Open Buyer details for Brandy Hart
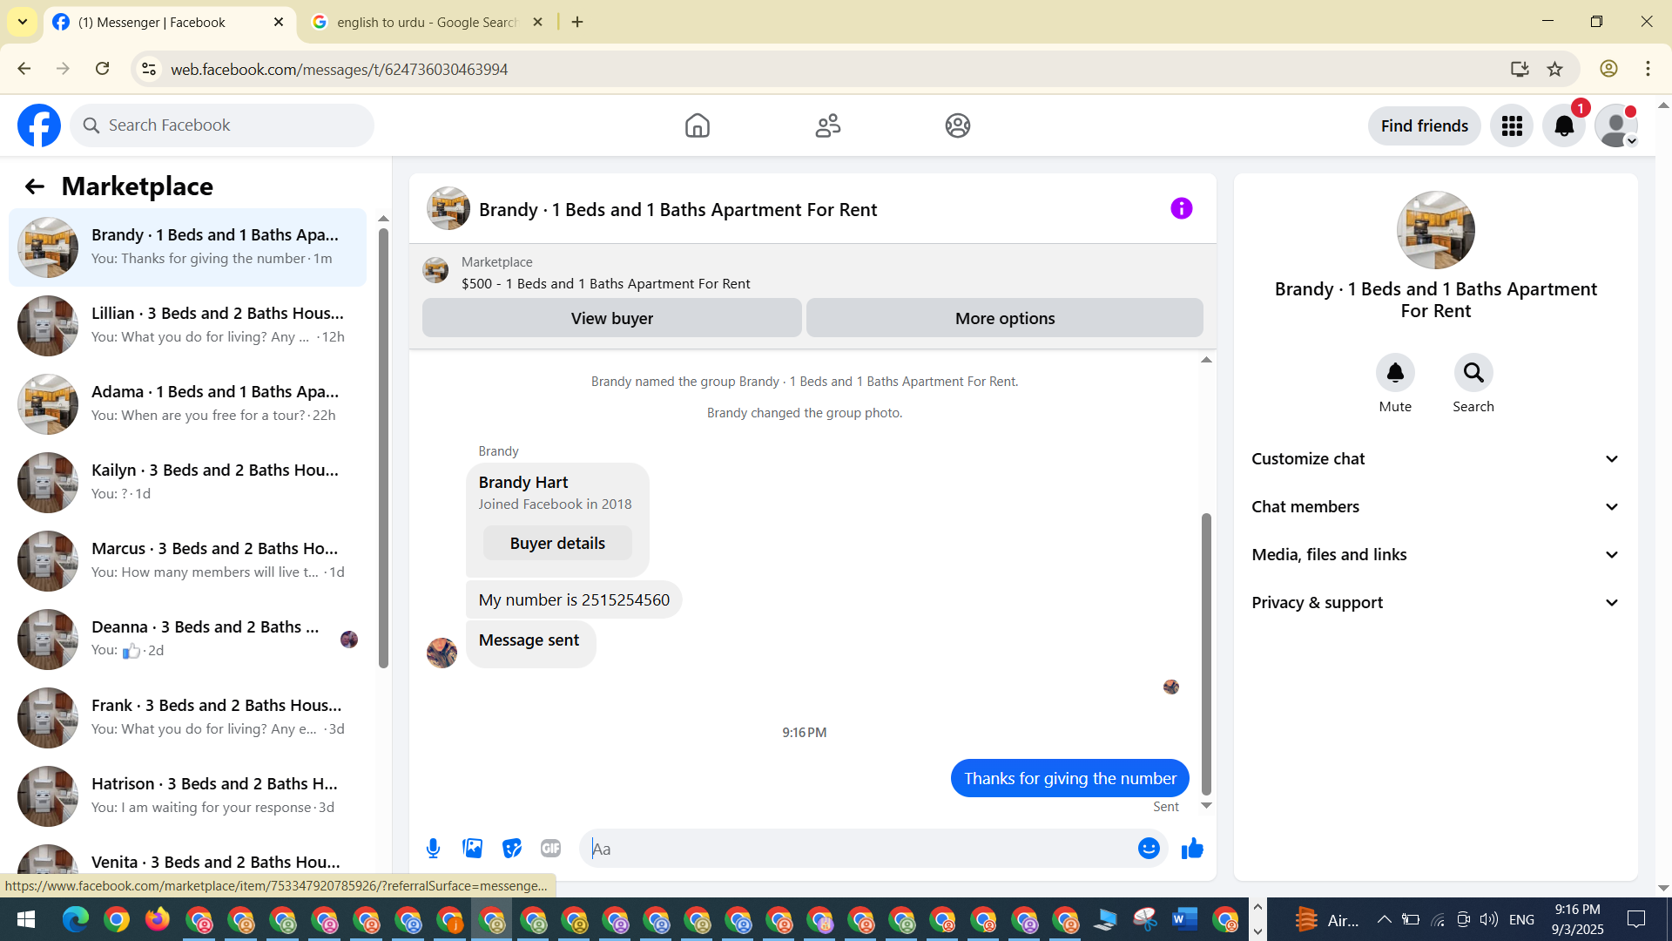Screen dimensions: 1672x941 (557, 544)
